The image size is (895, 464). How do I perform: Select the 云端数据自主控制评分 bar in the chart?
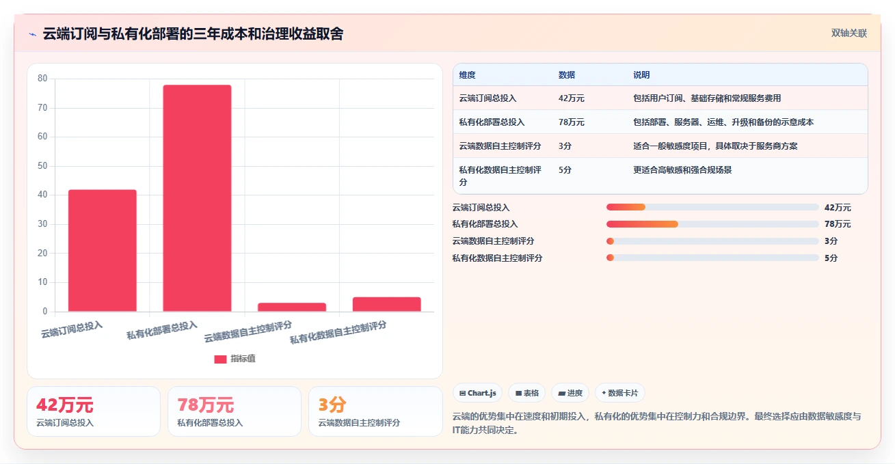click(x=292, y=307)
